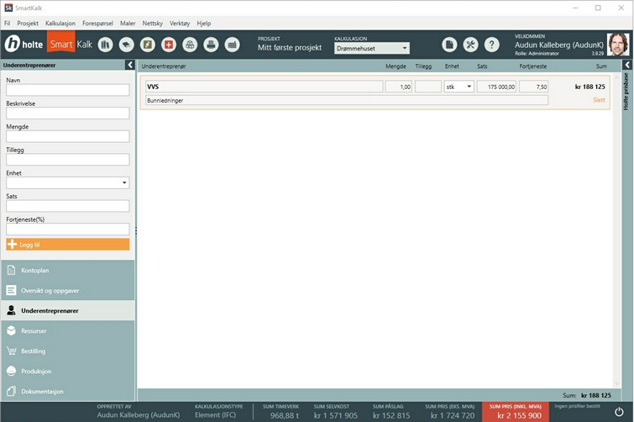Click the power icon in bottom-right corner
The image size is (634, 422).
pyautogui.click(x=619, y=413)
